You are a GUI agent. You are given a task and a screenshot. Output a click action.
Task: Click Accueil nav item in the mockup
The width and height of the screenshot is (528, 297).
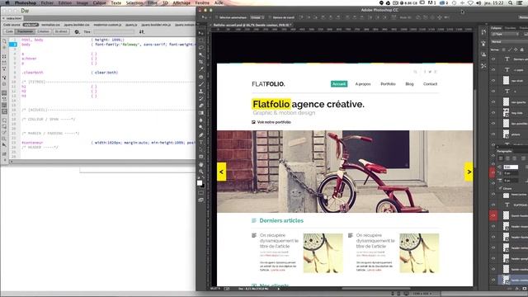[339, 84]
